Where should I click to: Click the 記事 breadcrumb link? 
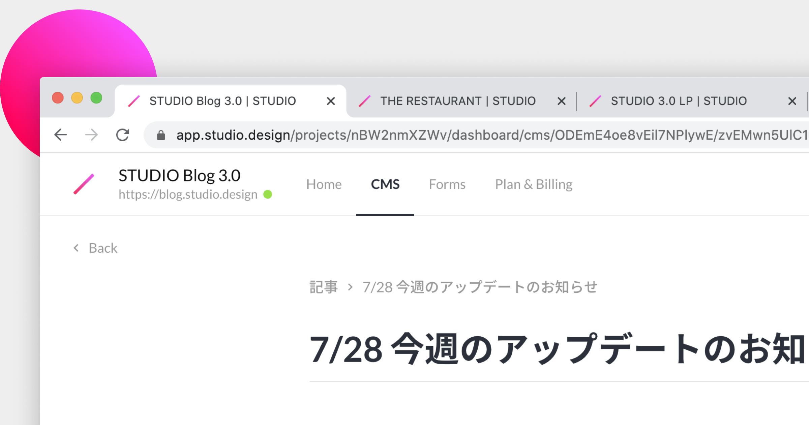pos(324,287)
